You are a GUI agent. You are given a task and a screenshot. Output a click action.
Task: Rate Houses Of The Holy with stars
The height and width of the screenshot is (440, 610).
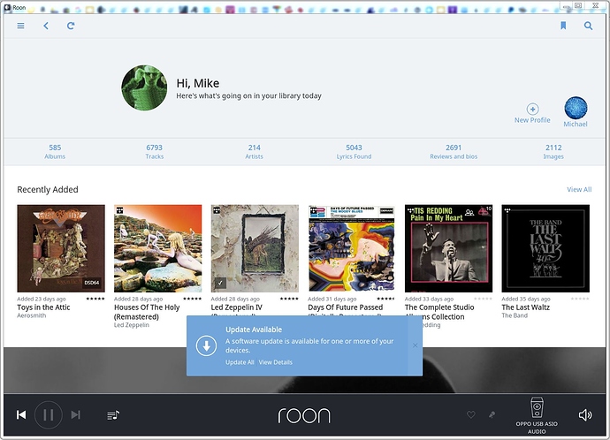point(192,299)
